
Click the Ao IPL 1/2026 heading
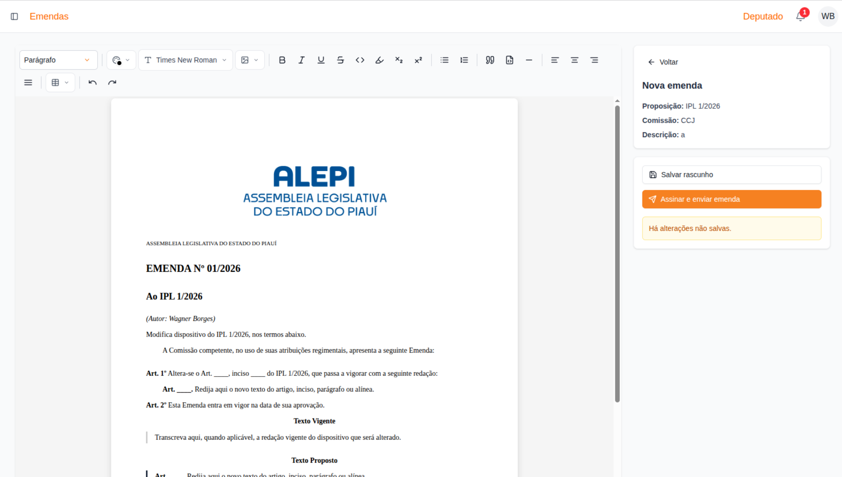[x=174, y=296]
